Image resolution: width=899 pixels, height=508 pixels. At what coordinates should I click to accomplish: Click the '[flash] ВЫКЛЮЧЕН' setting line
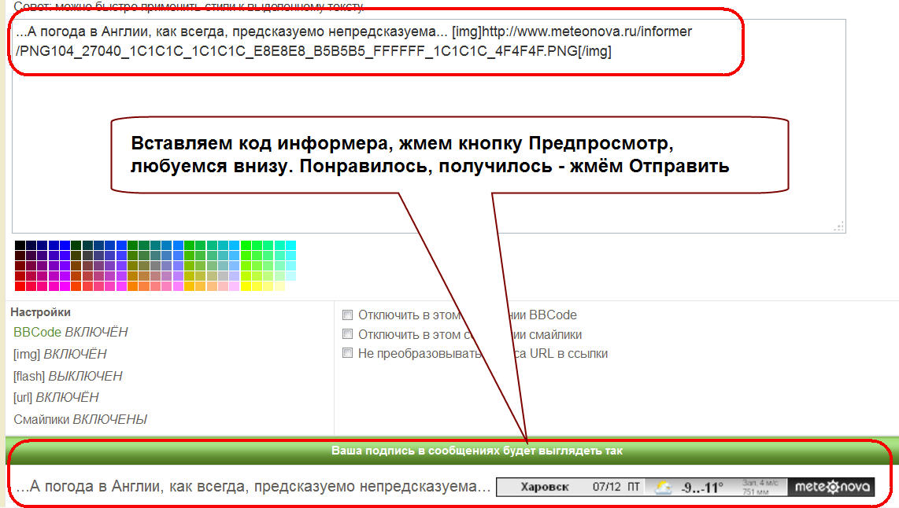pyautogui.click(x=68, y=376)
